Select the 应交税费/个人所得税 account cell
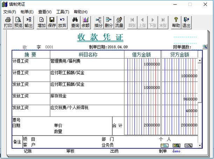The image size is (214, 159). tap(87, 111)
